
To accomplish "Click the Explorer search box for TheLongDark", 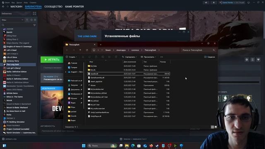I will (x=198, y=50).
